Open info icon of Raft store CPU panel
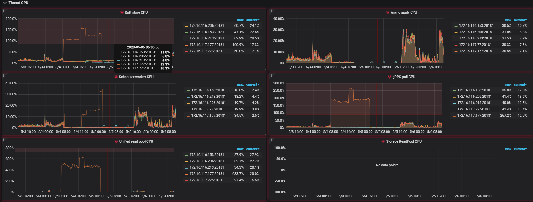This screenshot has height=202, width=533. click(3, 11)
